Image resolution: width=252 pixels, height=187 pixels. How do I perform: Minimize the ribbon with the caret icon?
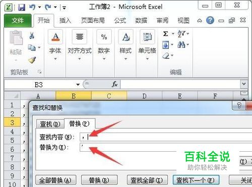[200, 21]
